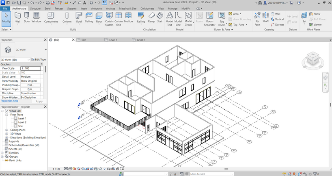Collapse the Floor Plans tree node
The width and height of the screenshot is (332, 176).
click(x=6, y=115)
